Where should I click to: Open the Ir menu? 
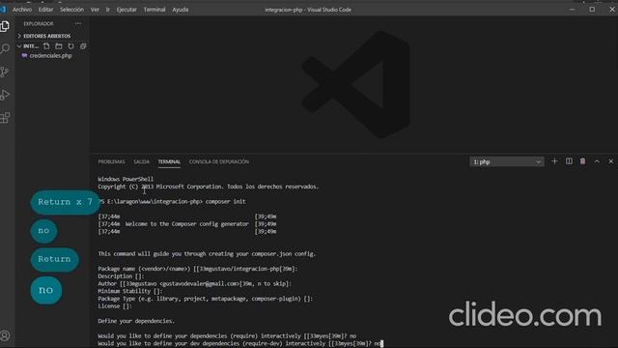107,10
